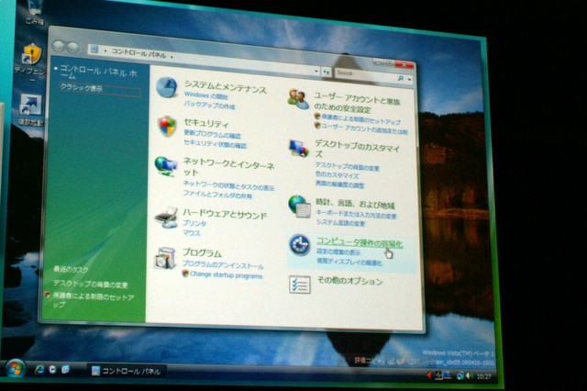Click the volume speaker tray icon

(x=470, y=375)
